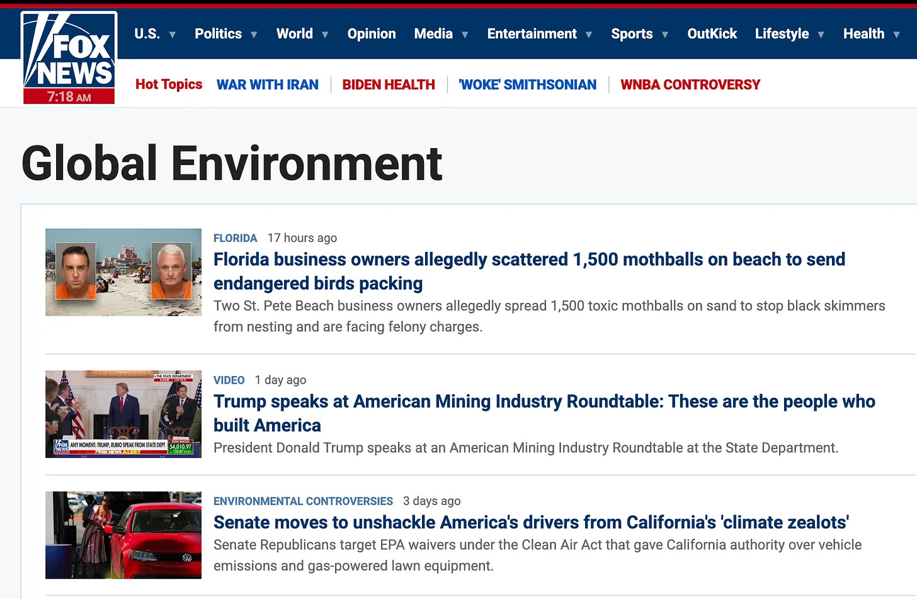This screenshot has height=599, width=917.
Task: Open the red car article thumbnail
Action: (123, 535)
